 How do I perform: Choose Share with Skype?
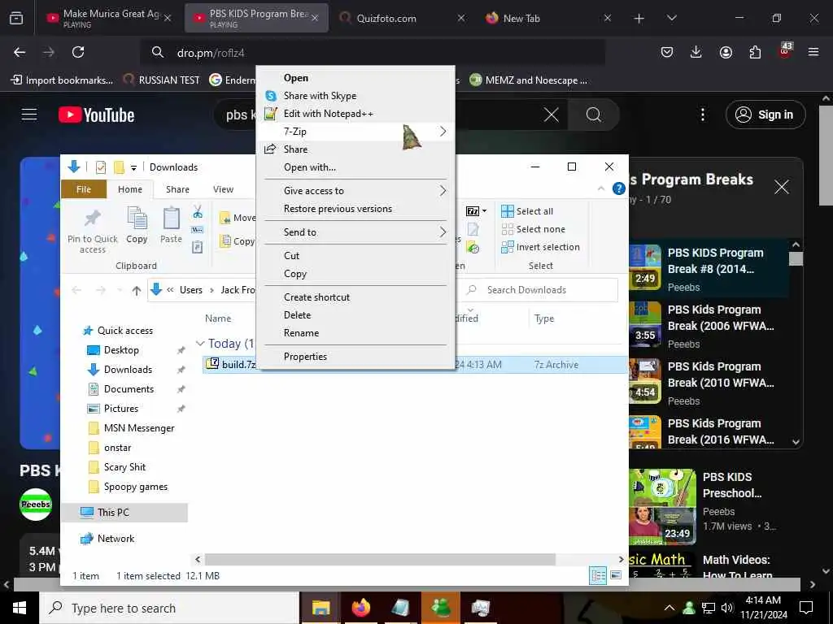[x=355, y=96]
